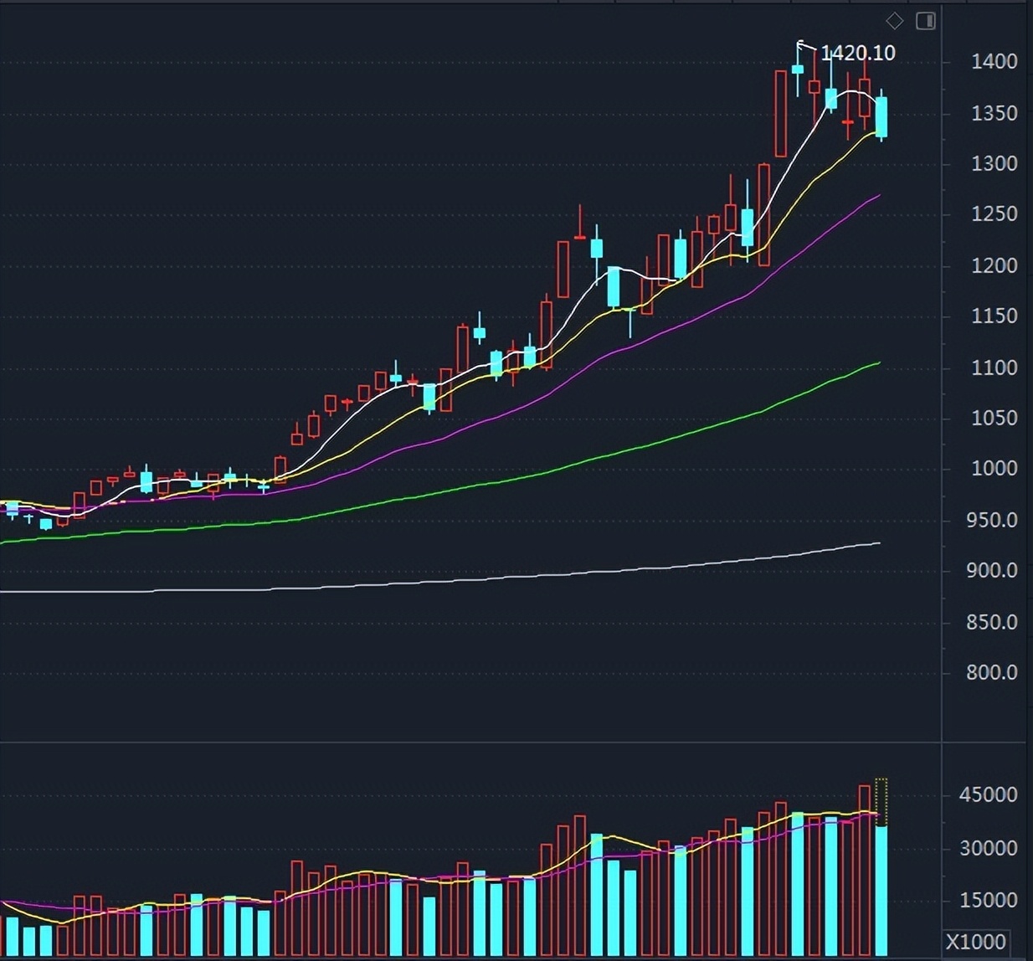
Task: Open the side panel layout icon
Action: [x=926, y=20]
